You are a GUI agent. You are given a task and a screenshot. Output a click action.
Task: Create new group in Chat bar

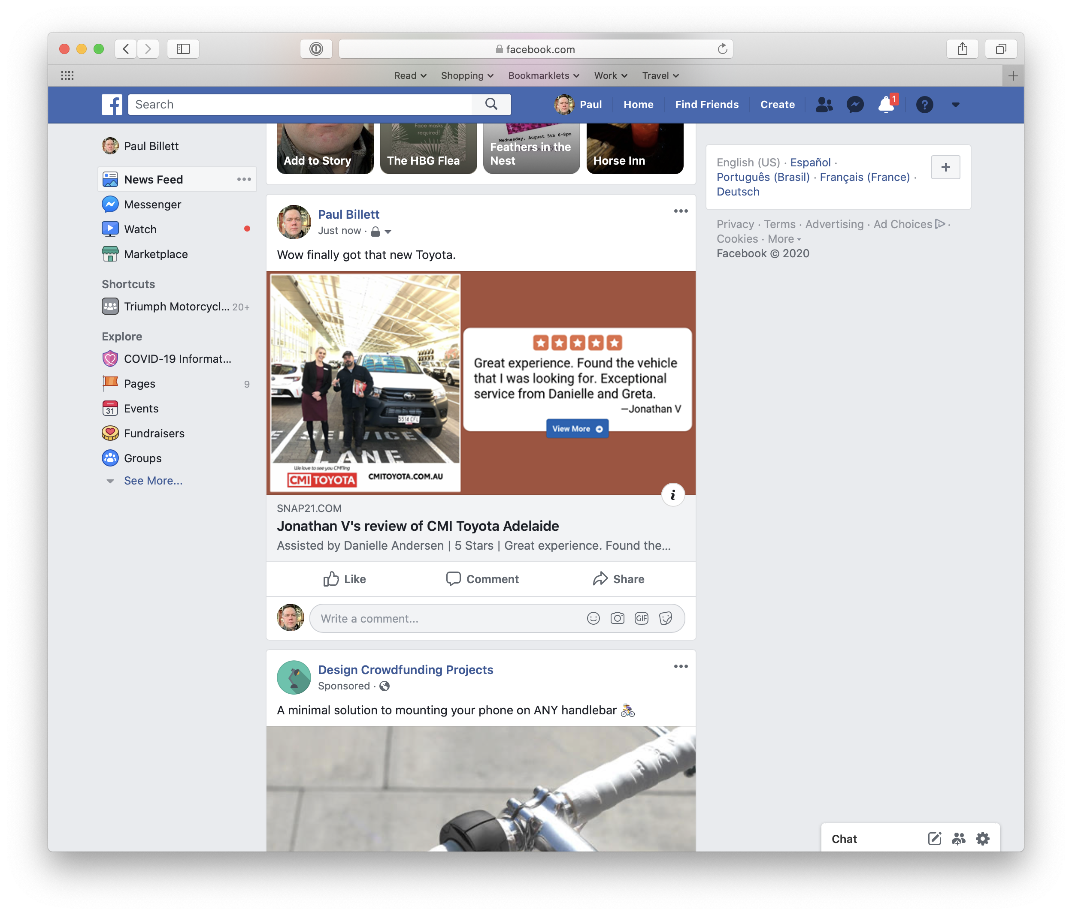958,839
